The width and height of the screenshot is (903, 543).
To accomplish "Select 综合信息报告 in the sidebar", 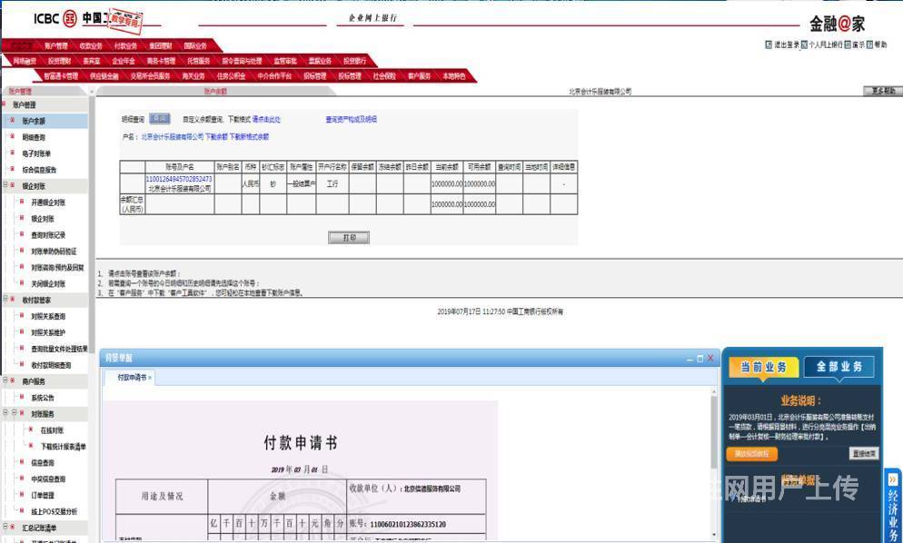I will tap(39, 169).
